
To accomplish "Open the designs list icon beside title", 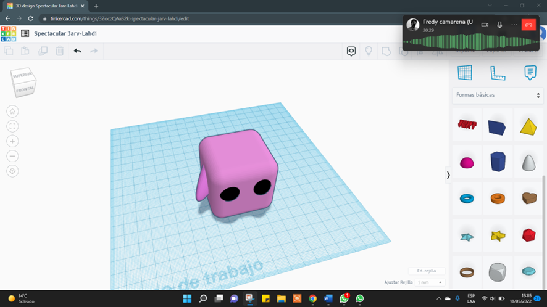I will point(25,33).
